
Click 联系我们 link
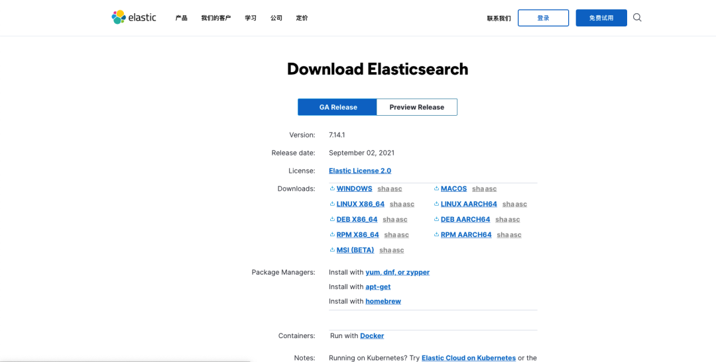[x=499, y=19]
